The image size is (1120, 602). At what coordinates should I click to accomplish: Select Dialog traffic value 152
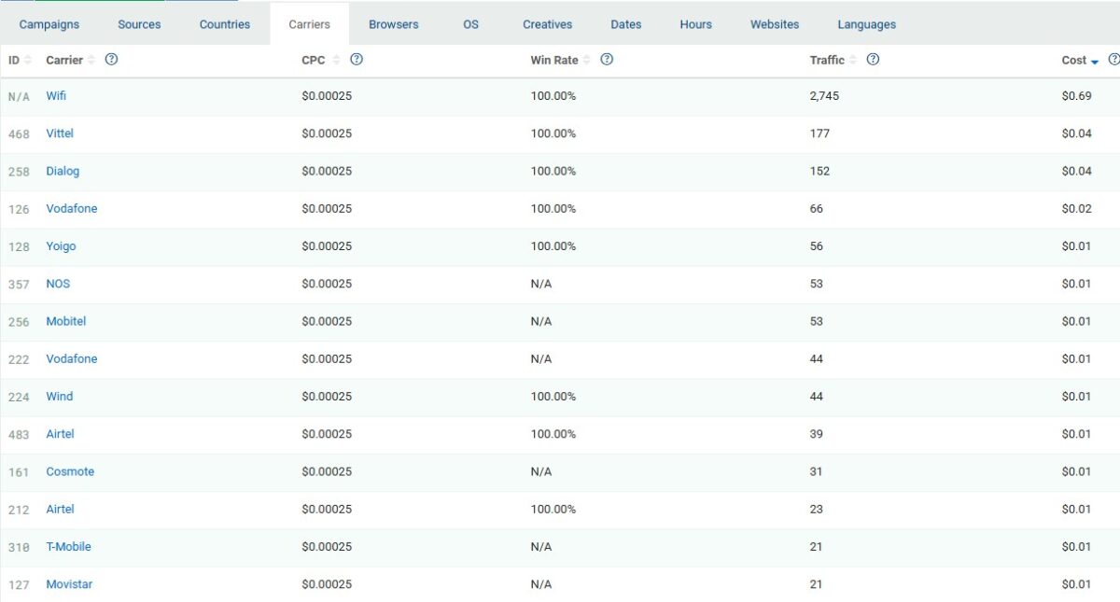[819, 171]
